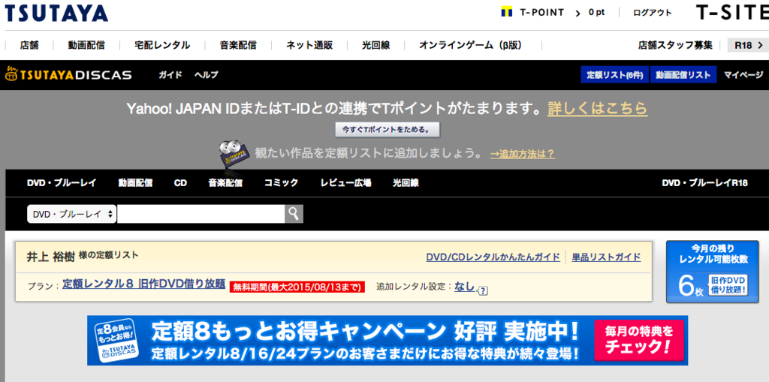Click the 0 pt points balance
The height and width of the screenshot is (382, 769).
597,13
